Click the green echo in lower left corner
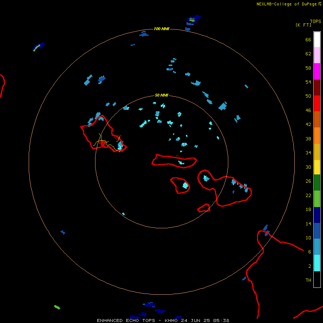This screenshot has height=323, width=323. pyautogui.click(x=57, y=307)
